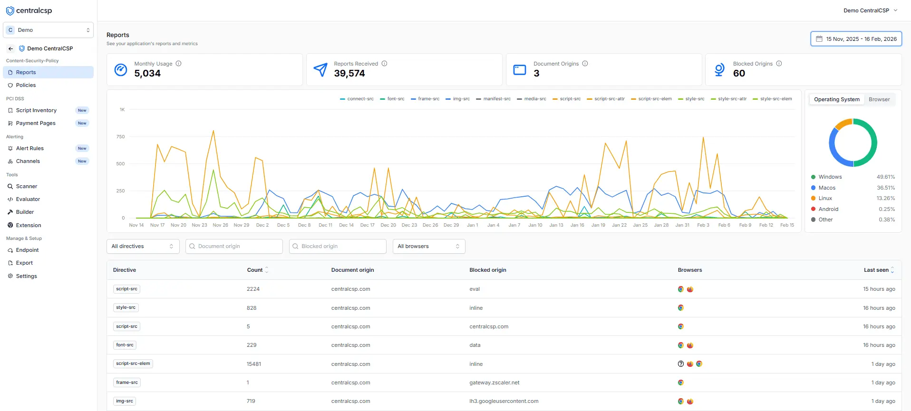Click the Document Origins window icon
This screenshot has width=911, height=411.
pos(520,70)
